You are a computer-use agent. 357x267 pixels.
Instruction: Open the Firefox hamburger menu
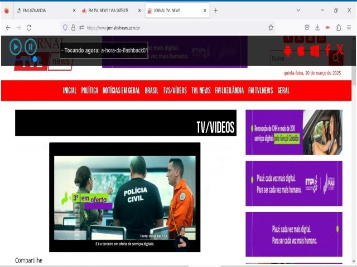[349, 27]
